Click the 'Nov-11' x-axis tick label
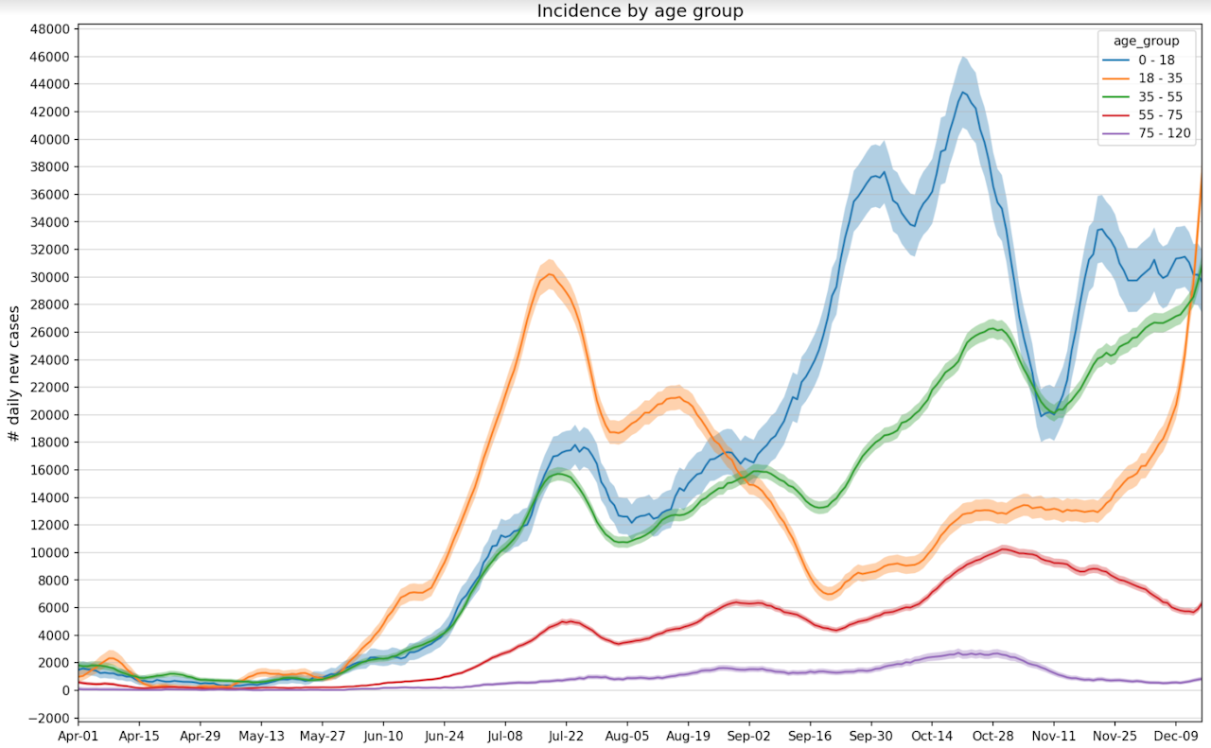This screenshot has width=1211, height=748. point(1053,735)
